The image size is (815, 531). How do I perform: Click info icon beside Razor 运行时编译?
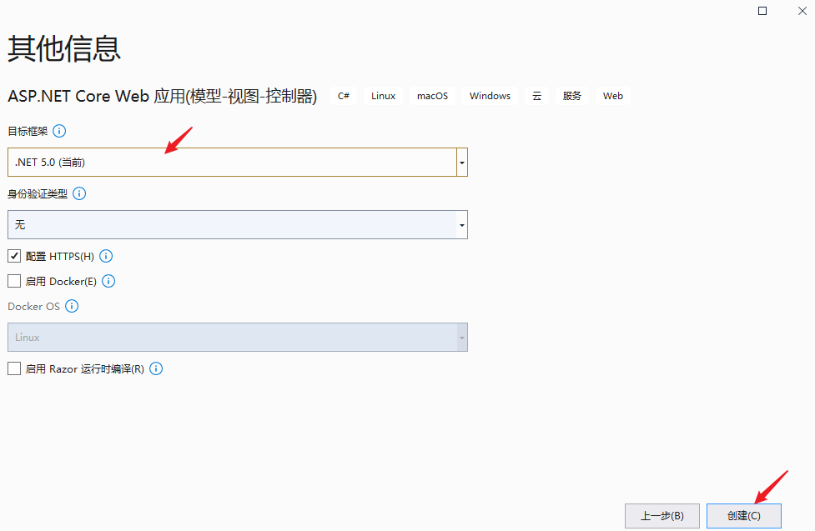(156, 369)
